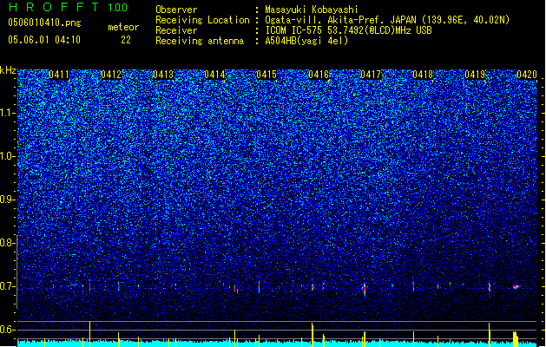This screenshot has width=546, height=347.
Task: Click the observer name Masayuki Kobayashi
Action: coord(312,10)
